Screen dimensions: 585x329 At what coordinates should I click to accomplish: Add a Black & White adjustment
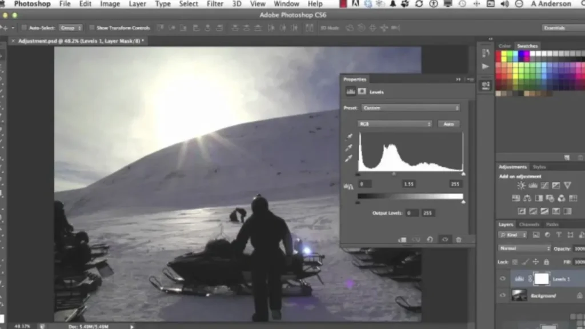pos(539,198)
